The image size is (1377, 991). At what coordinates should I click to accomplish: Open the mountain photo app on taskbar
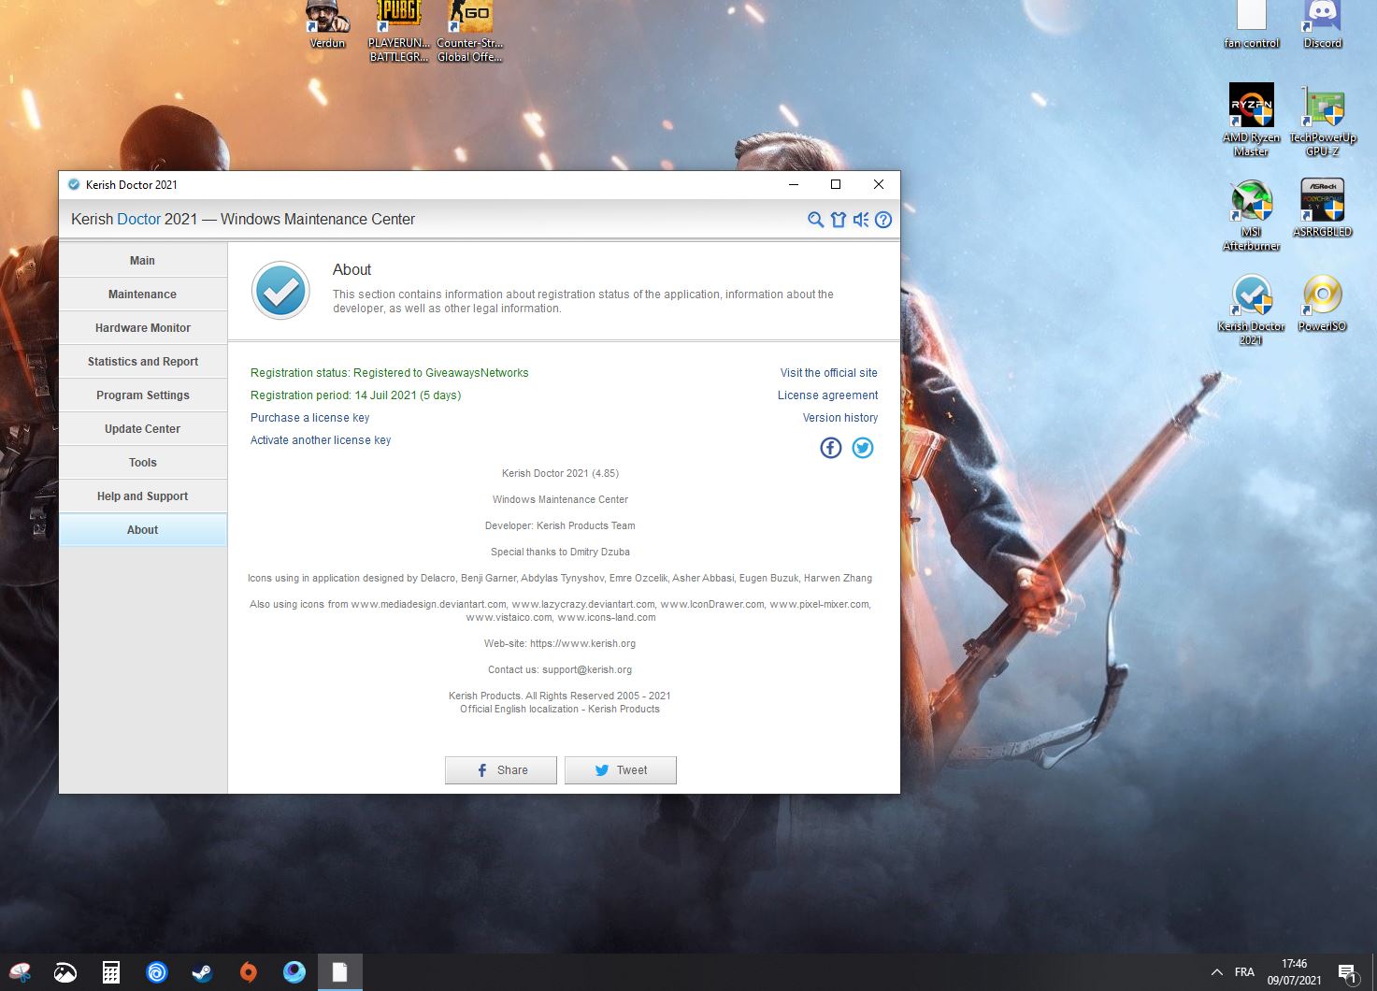(65, 973)
